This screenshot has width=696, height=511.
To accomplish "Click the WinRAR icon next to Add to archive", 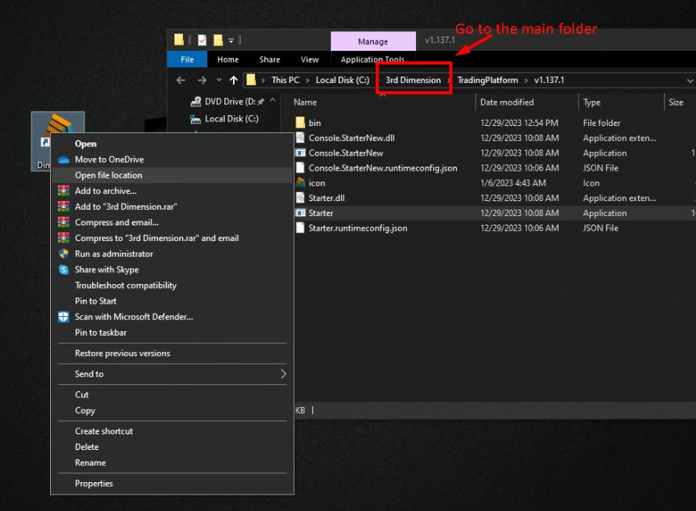I will (64, 191).
